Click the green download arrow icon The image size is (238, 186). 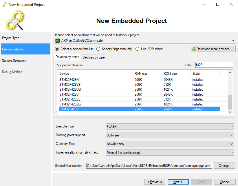click(194, 49)
